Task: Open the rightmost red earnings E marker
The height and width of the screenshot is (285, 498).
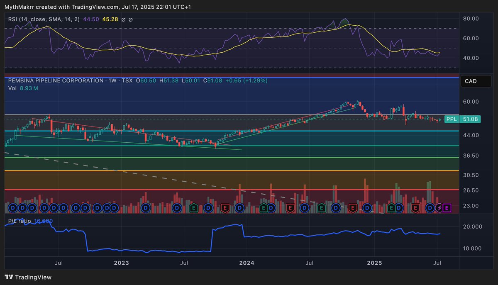Action: click(416, 207)
